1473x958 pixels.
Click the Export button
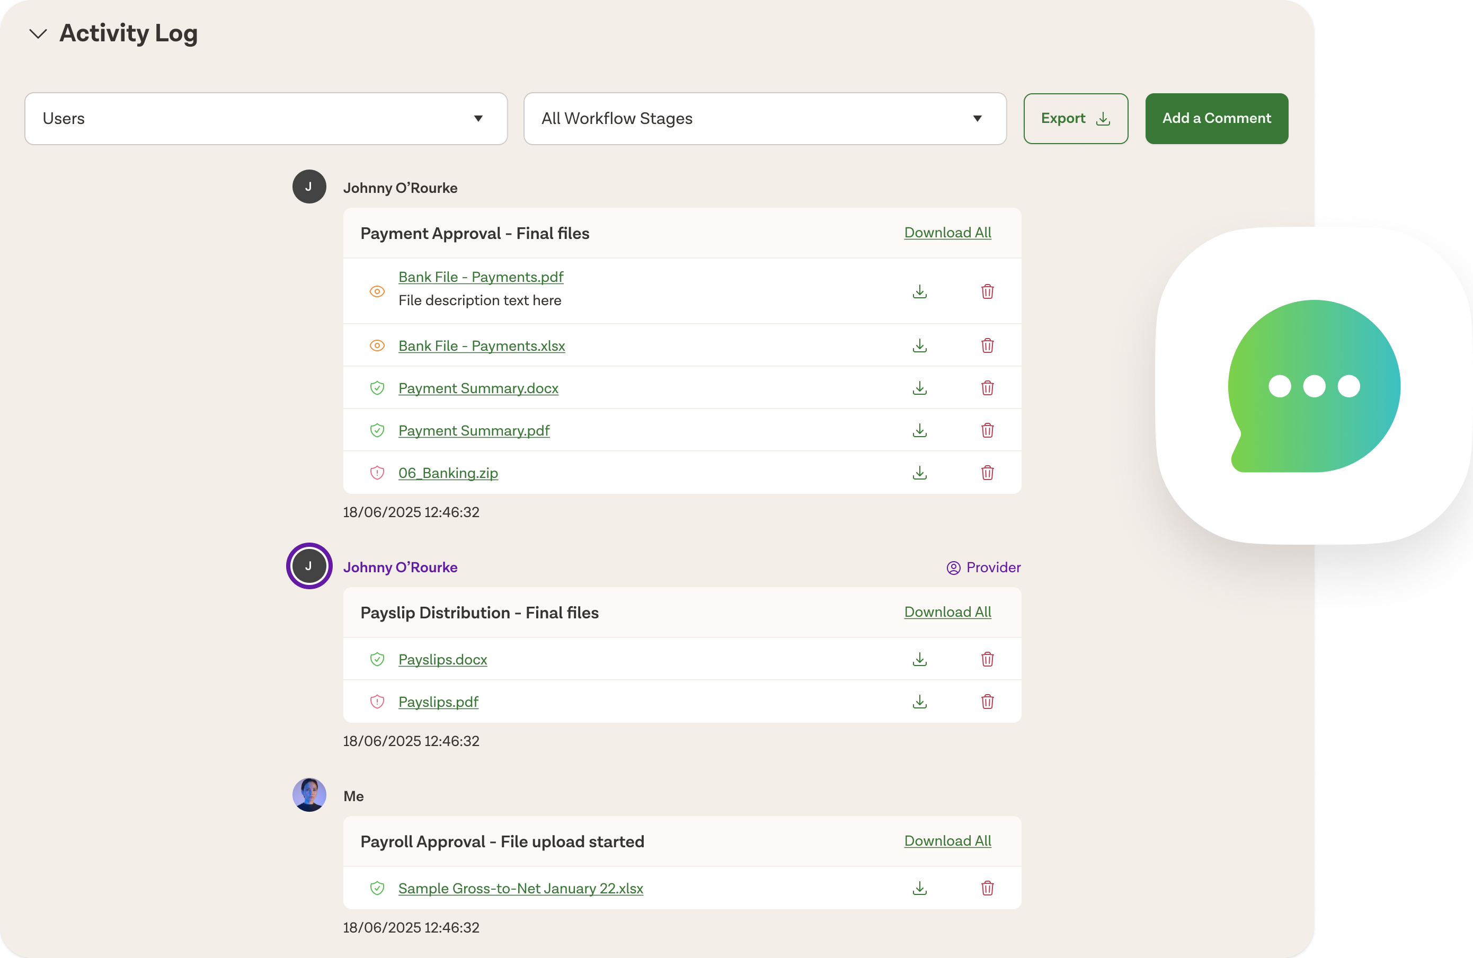[1076, 118]
